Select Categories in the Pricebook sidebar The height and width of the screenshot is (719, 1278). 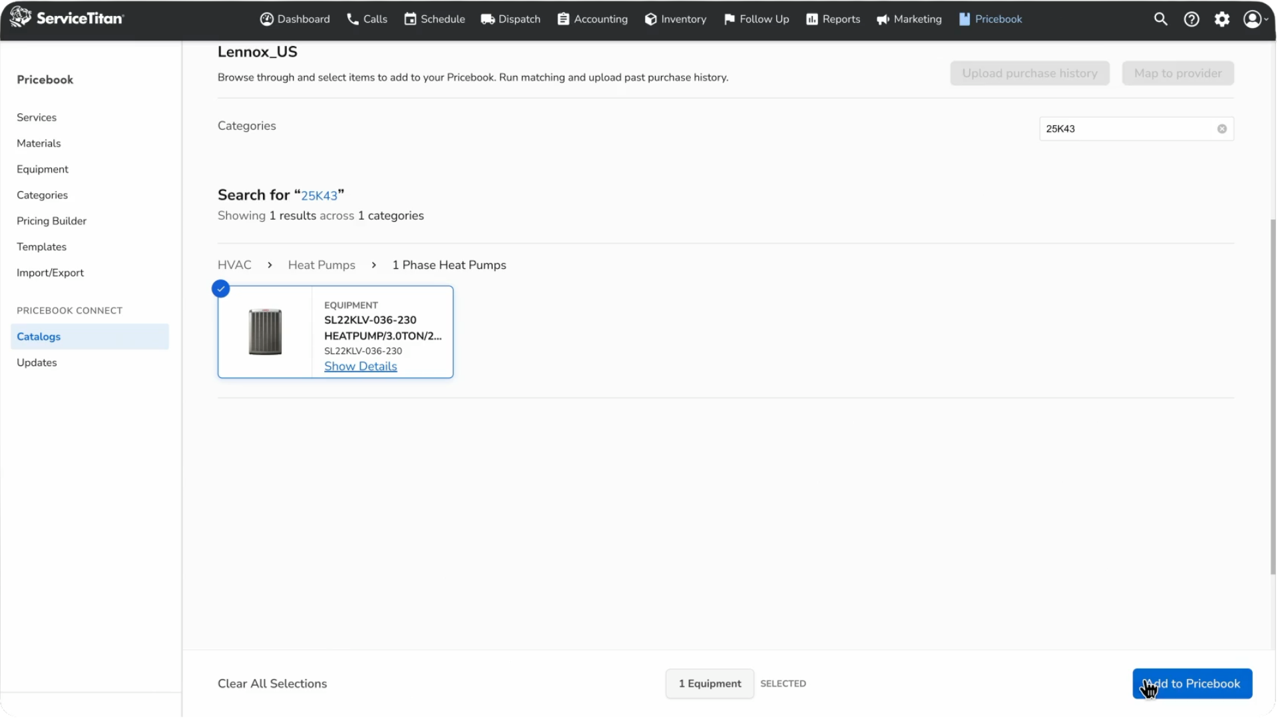pyautogui.click(x=42, y=196)
